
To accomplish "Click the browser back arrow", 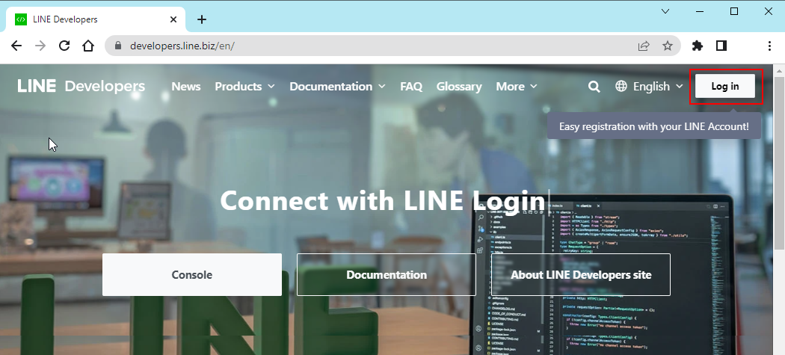I will 16,46.
